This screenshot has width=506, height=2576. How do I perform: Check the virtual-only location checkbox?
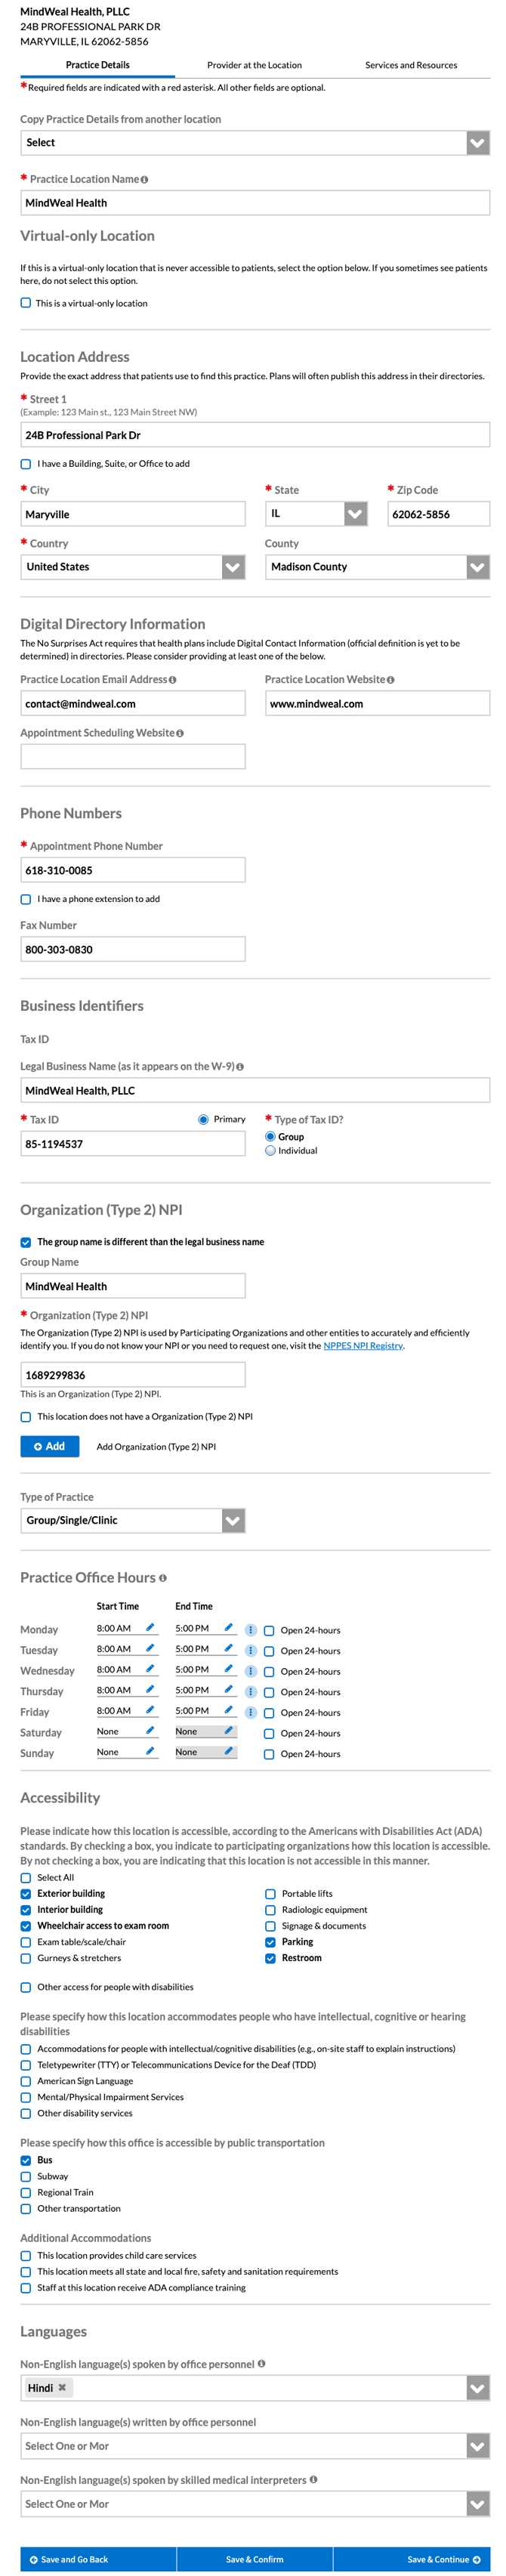point(26,303)
